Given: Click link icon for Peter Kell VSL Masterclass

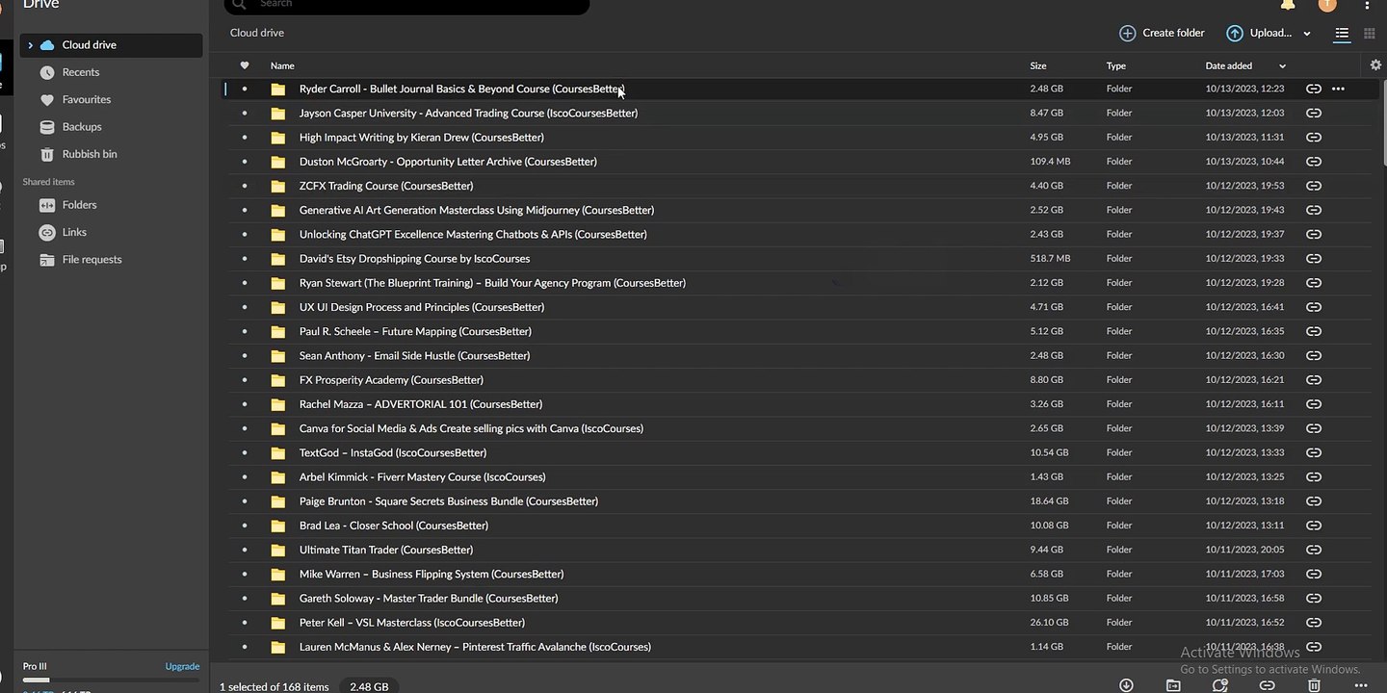Looking at the screenshot, I should click(x=1313, y=623).
